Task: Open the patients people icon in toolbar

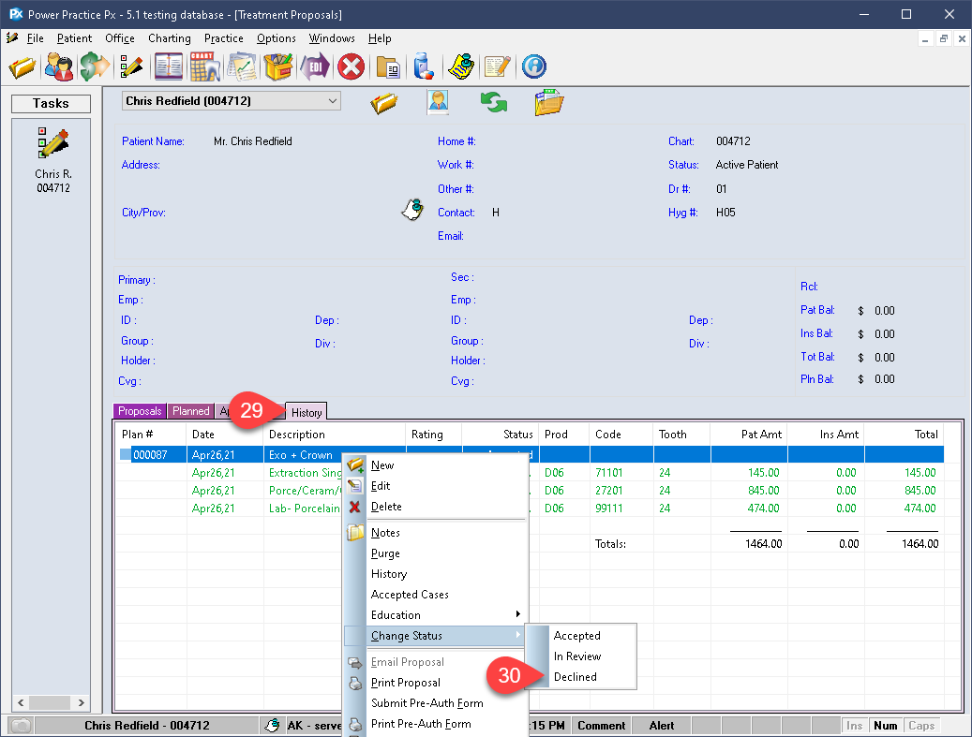Action: tap(59, 66)
